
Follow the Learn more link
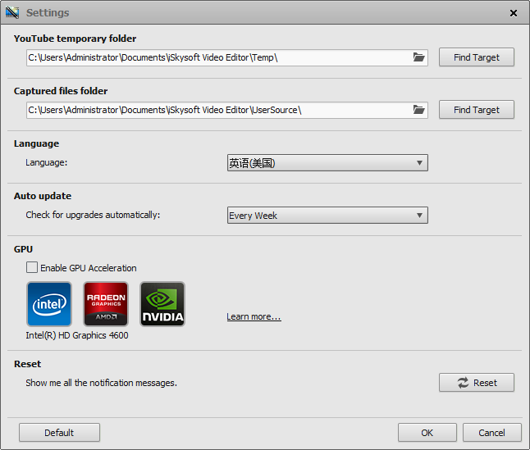pyautogui.click(x=254, y=317)
